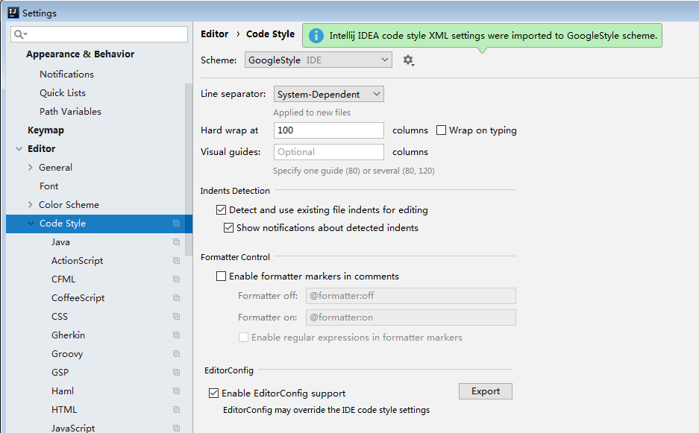Click the scheme settings gear icon
Image resolution: width=699 pixels, height=433 pixels.
407,60
